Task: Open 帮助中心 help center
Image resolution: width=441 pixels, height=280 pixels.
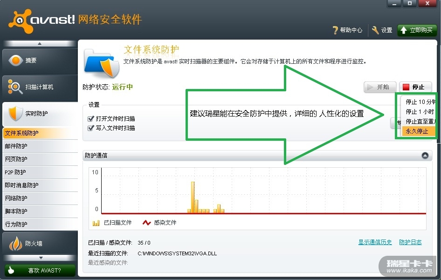Action: tap(351, 30)
